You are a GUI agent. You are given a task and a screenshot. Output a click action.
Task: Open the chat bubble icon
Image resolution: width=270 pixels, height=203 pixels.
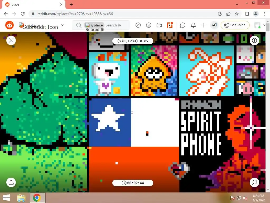click(182, 25)
